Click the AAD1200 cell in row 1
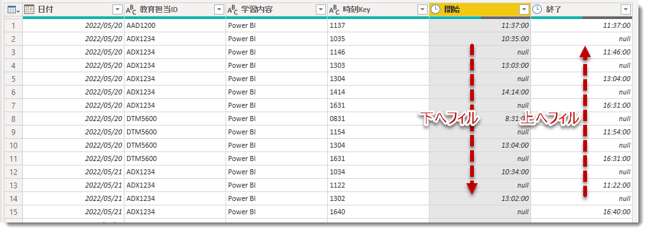The height and width of the screenshot is (232, 648). pos(175,25)
